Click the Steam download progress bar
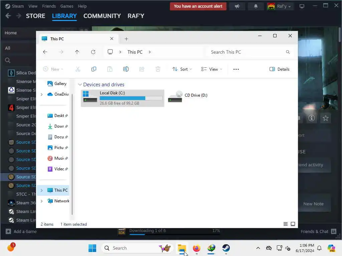The width and height of the screenshot is (342, 256). (174, 234)
